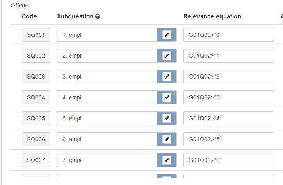This screenshot has width=283, height=185.
Task: Click relevance field containing G01Q02>"3"
Action: [x=228, y=97]
